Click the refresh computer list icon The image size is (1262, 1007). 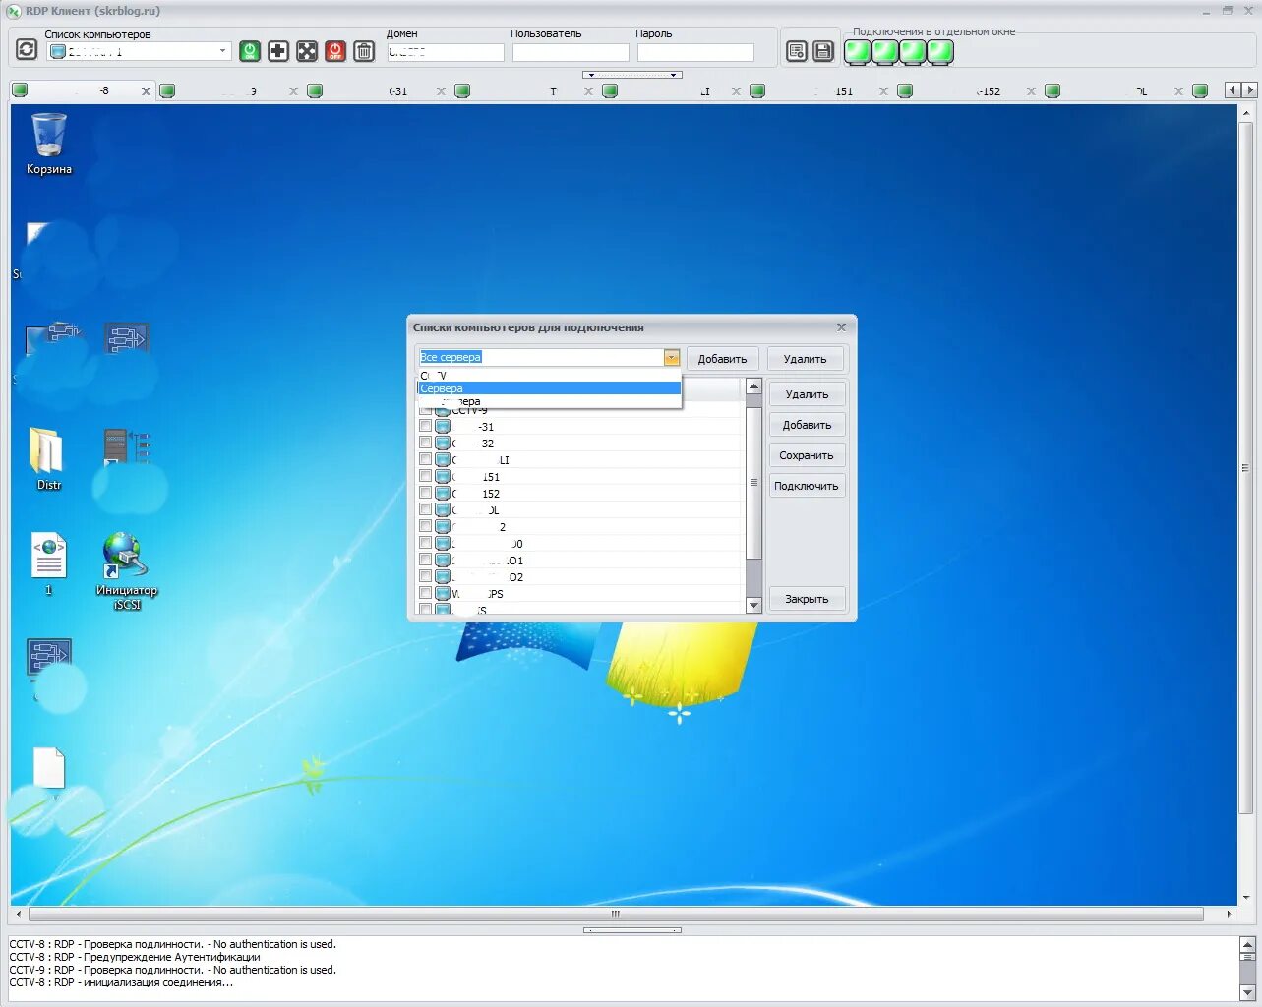click(27, 49)
